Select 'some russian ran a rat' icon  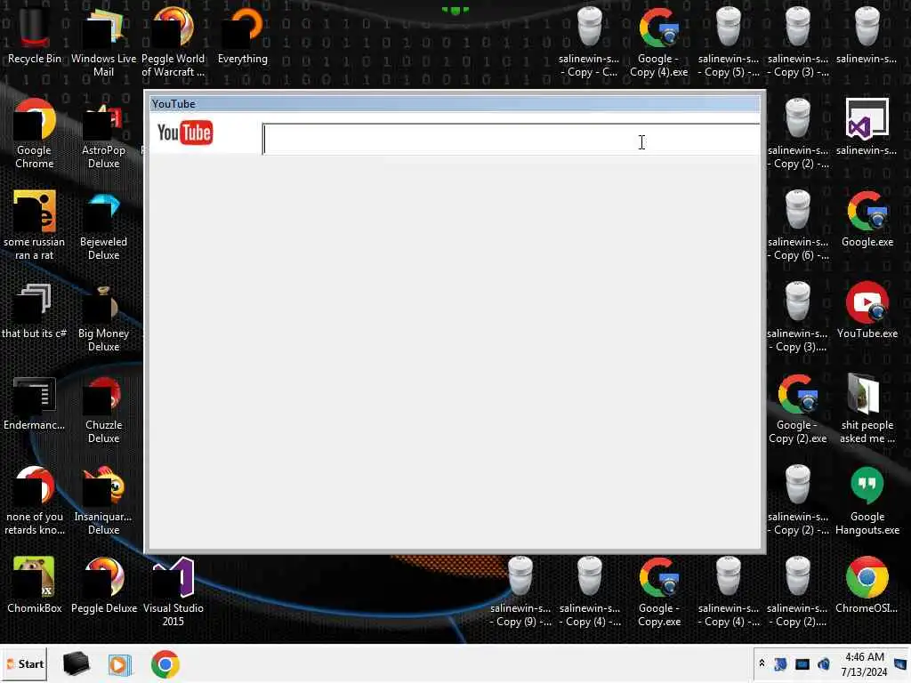[35, 224]
